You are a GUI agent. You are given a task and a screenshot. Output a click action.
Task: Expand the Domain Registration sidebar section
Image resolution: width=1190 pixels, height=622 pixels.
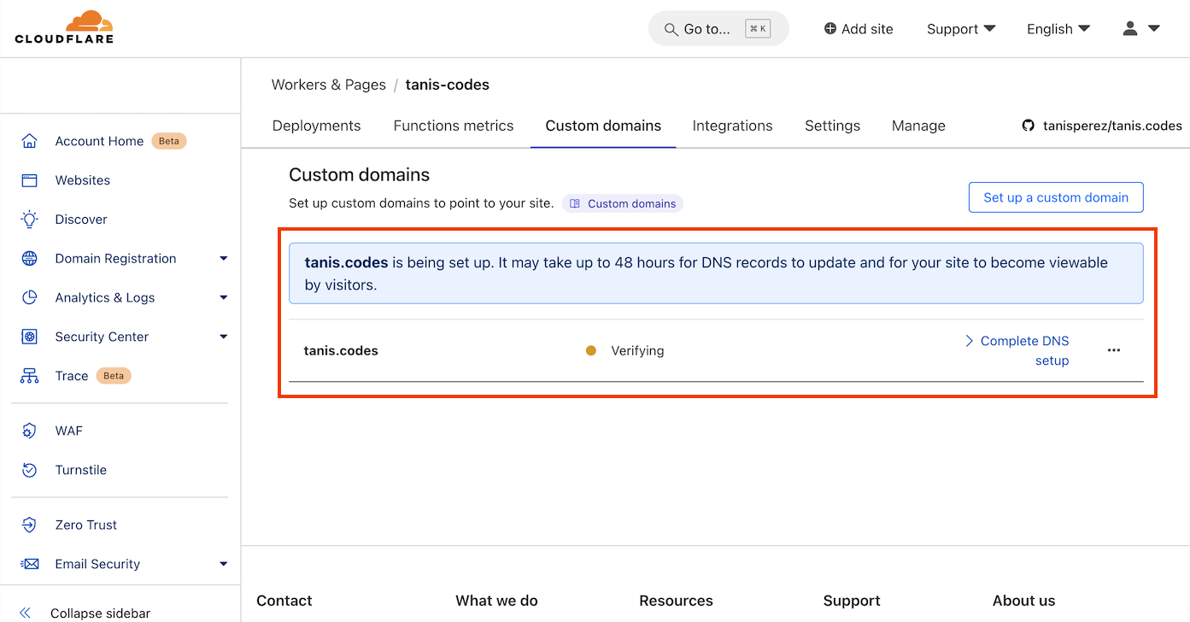[223, 258]
